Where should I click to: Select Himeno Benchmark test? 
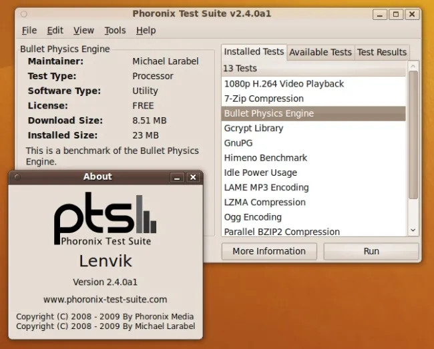[313, 158]
